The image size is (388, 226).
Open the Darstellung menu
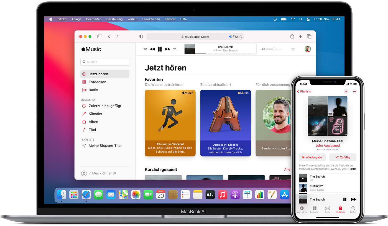114,19
